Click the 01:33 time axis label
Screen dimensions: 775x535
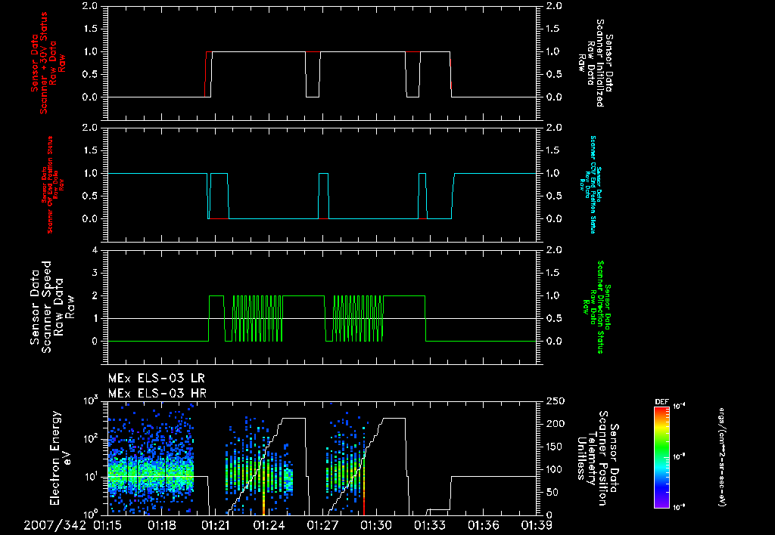pyautogui.click(x=430, y=526)
